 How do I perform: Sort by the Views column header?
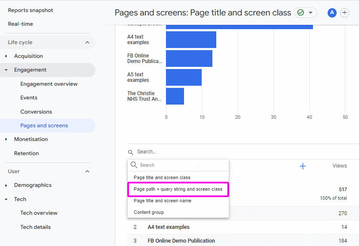(340, 166)
